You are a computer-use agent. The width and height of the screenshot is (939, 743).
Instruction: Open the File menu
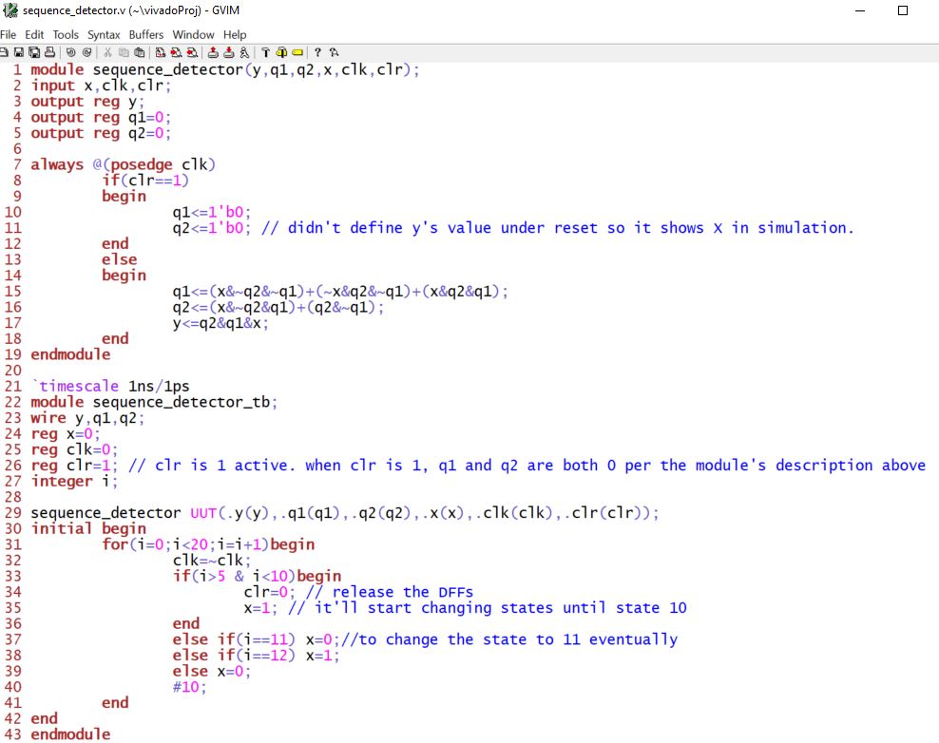point(10,34)
